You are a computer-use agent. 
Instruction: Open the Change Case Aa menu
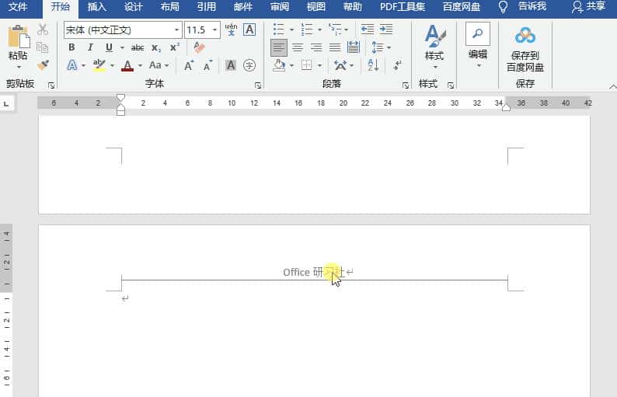coord(159,65)
